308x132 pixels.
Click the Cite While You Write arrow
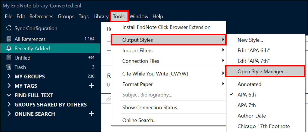click(x=223, y=73)
